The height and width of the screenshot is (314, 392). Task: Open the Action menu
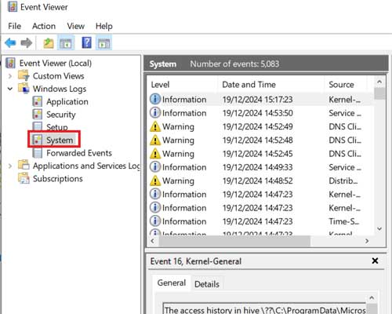(44, 26)
